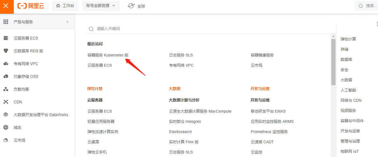This screenshot has height=157, width=378.
Task: Click the 域名 globe icon
Action: 6,127
